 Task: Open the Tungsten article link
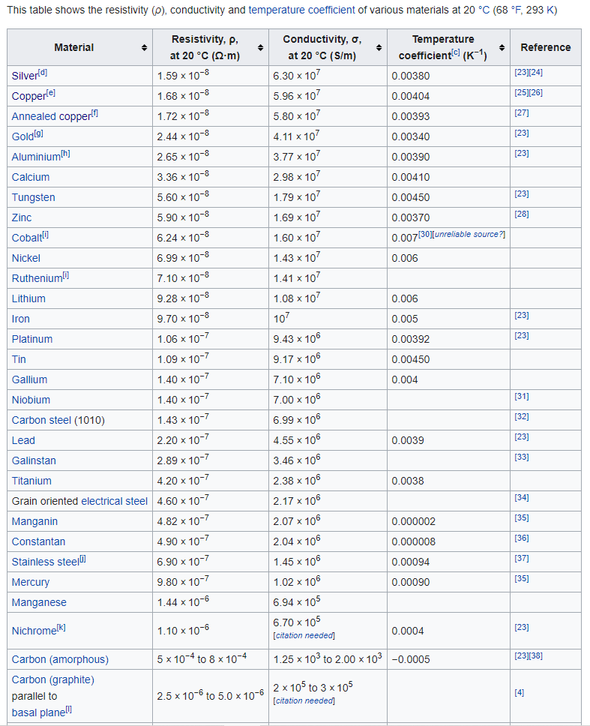pyautogui.click(x=33, y=197)
